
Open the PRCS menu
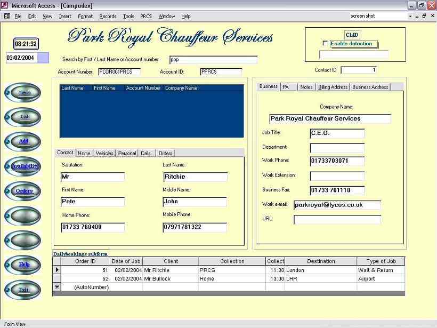click(x=146, y=17)
